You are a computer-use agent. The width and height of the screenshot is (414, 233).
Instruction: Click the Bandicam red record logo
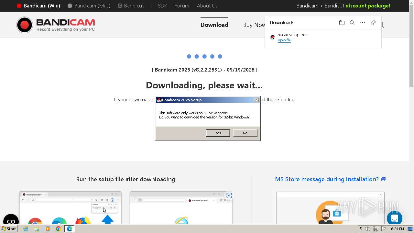pos(25,25)
